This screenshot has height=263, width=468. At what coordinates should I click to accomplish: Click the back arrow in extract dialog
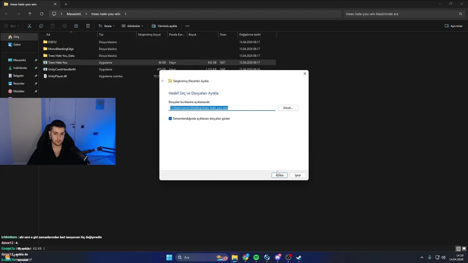pyautogui.click(x=163, y=81)
